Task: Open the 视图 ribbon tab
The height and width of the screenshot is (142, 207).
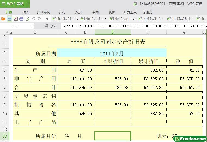Action: [112, 12]
